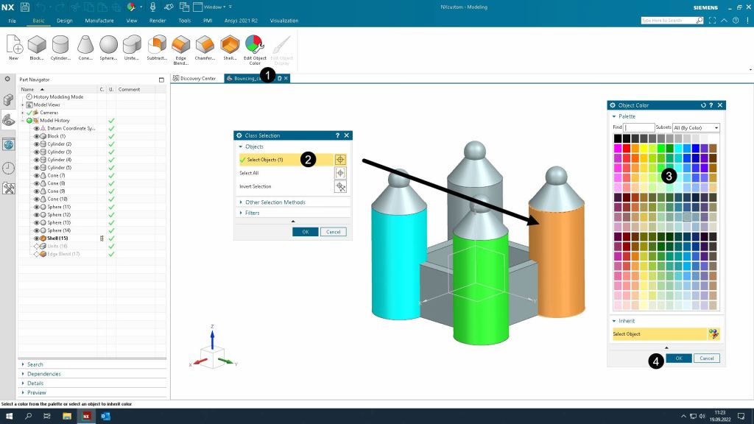The image size is (754, 424).
Task: Select the Block primitive tool
Action: click(x=37, y=46)
